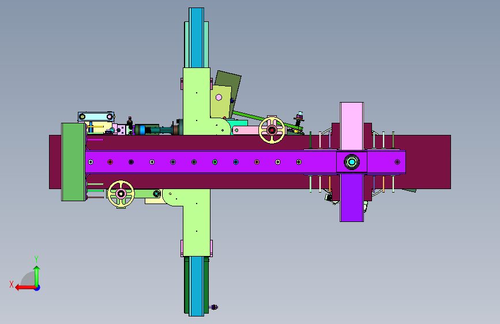Select the yellow handwheel at lower left

pos(121,194)
